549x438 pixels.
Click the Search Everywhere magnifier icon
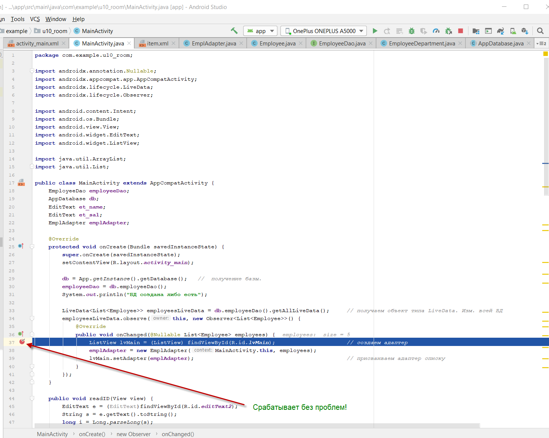click(540, 31)
